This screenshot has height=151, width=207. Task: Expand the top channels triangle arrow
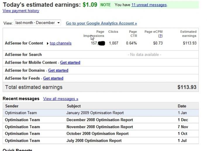coord(48,43)
